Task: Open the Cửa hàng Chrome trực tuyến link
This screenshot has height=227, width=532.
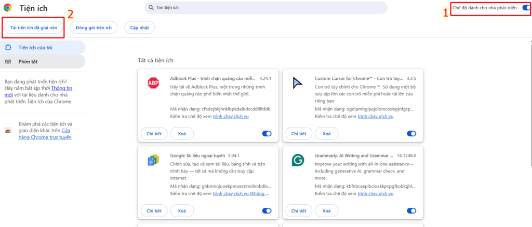Action: point(45,134)
